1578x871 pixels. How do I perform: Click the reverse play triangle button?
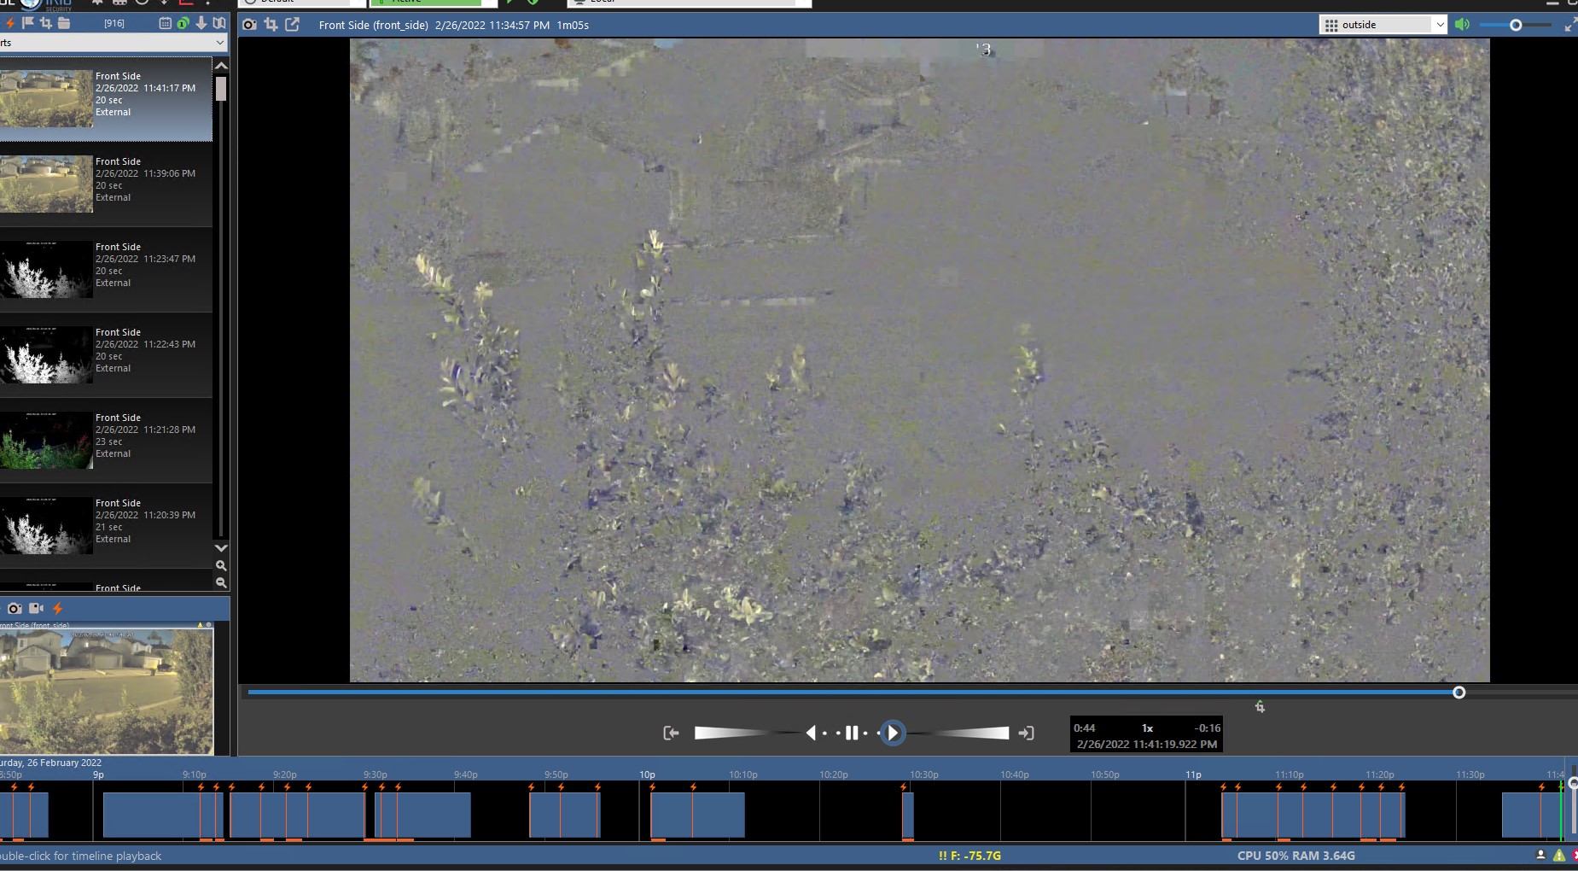click(811, 733)
